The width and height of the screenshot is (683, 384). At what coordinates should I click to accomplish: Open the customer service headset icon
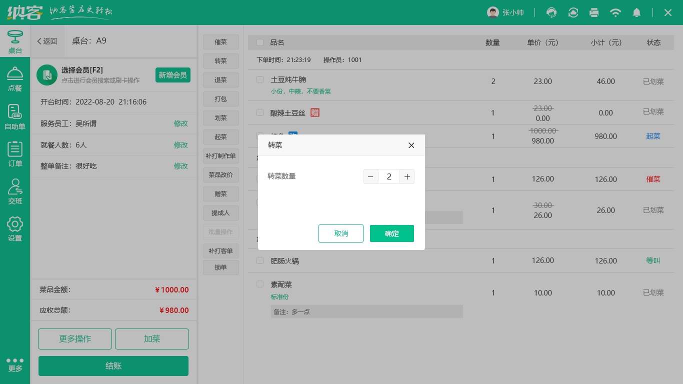click(x=551, y=12)
